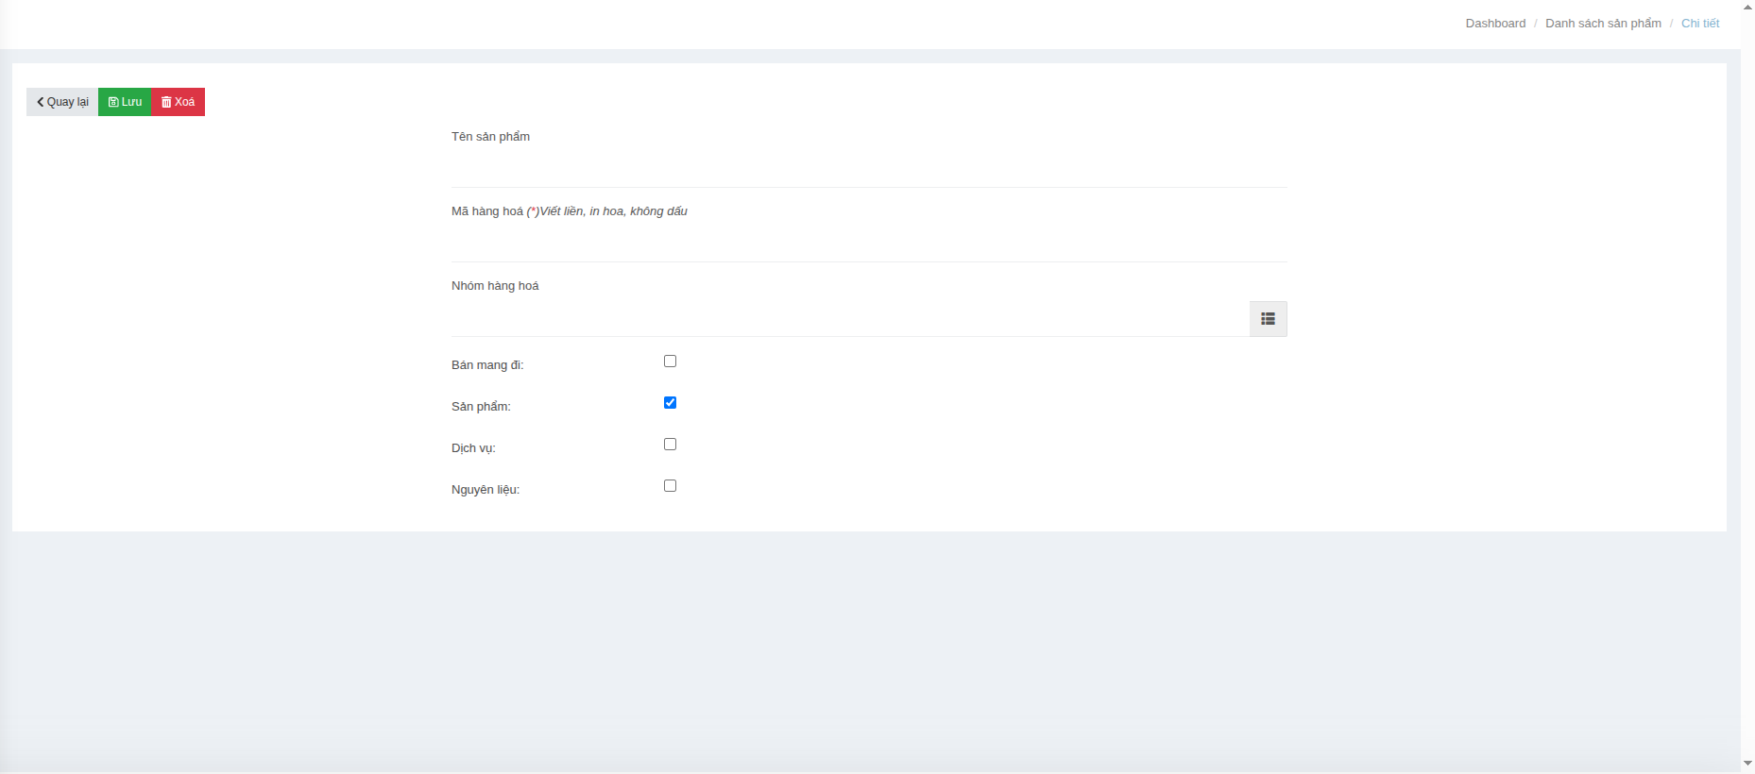Click the Quay lại back button
Screen dimensions: 1755x774
point(62,102)
